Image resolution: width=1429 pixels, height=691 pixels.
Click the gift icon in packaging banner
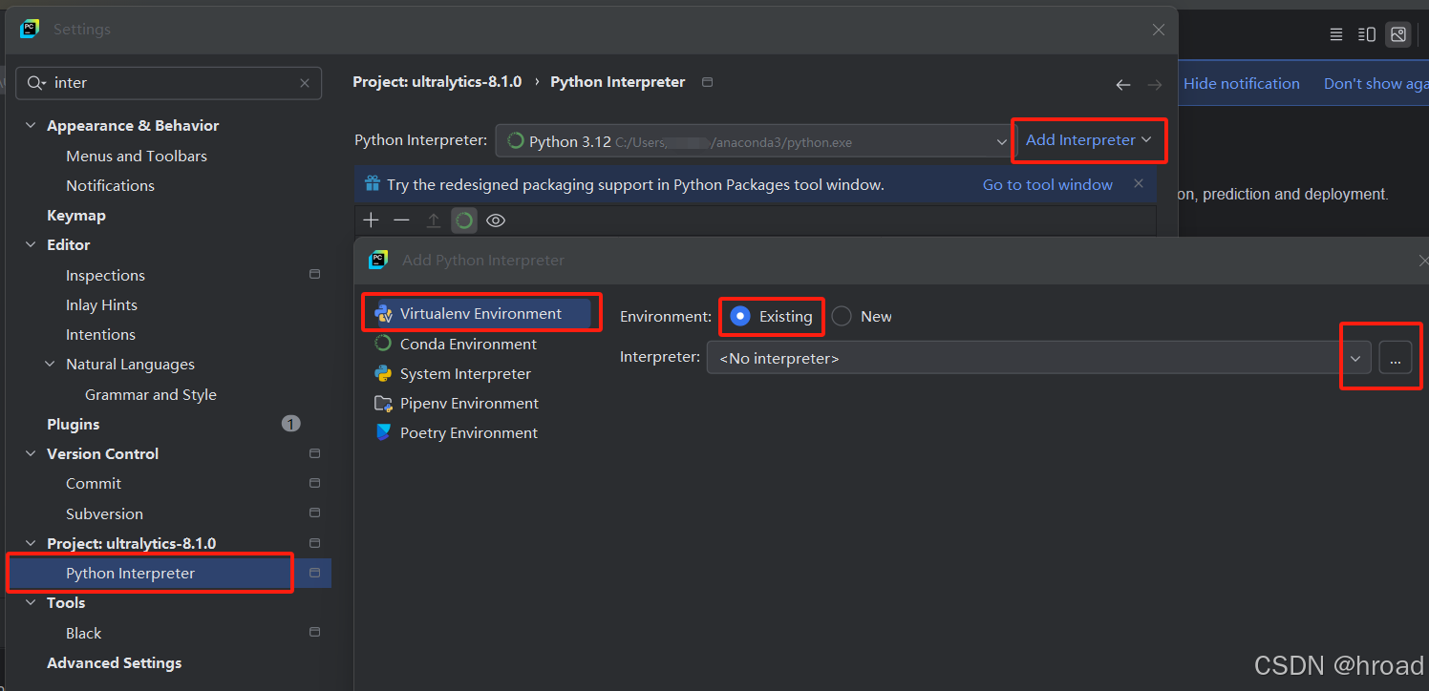pyautogui.click(x=372, y=184)
